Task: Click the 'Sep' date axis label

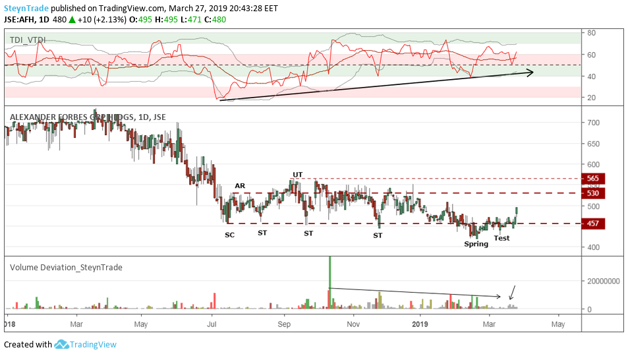Action: [284, 324]
